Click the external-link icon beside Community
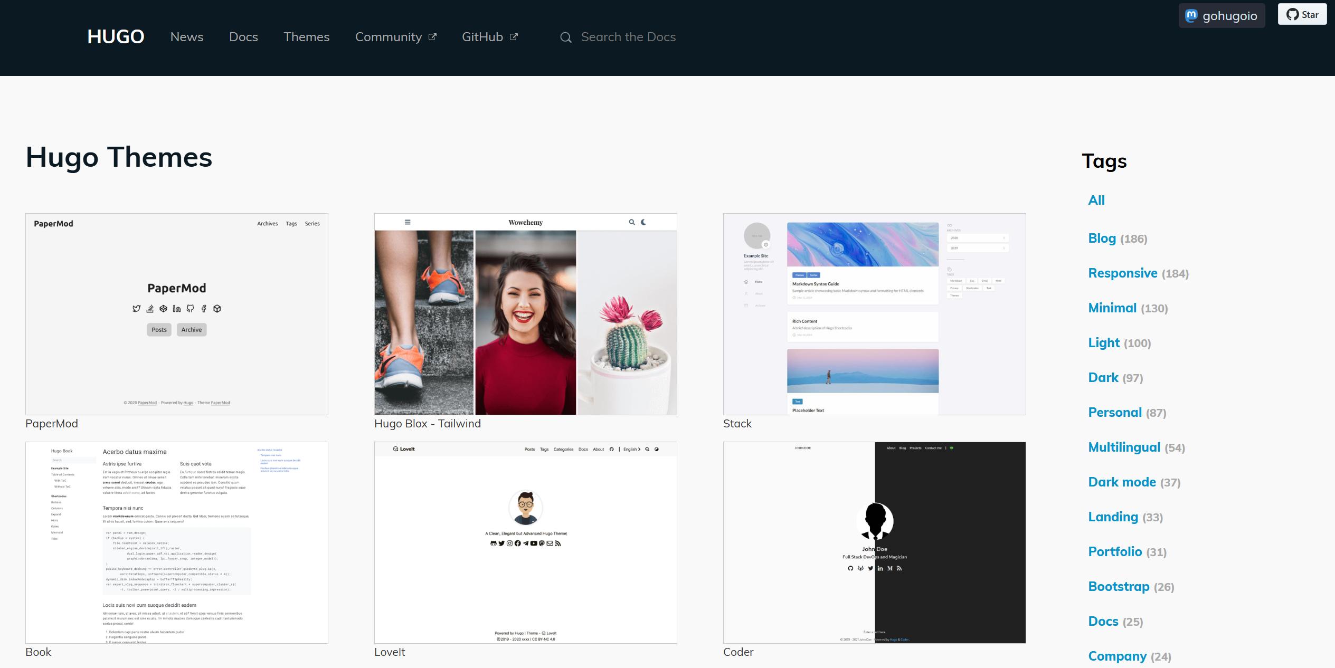Screen dimensions: 1335x668 click(x=432, y=37)
